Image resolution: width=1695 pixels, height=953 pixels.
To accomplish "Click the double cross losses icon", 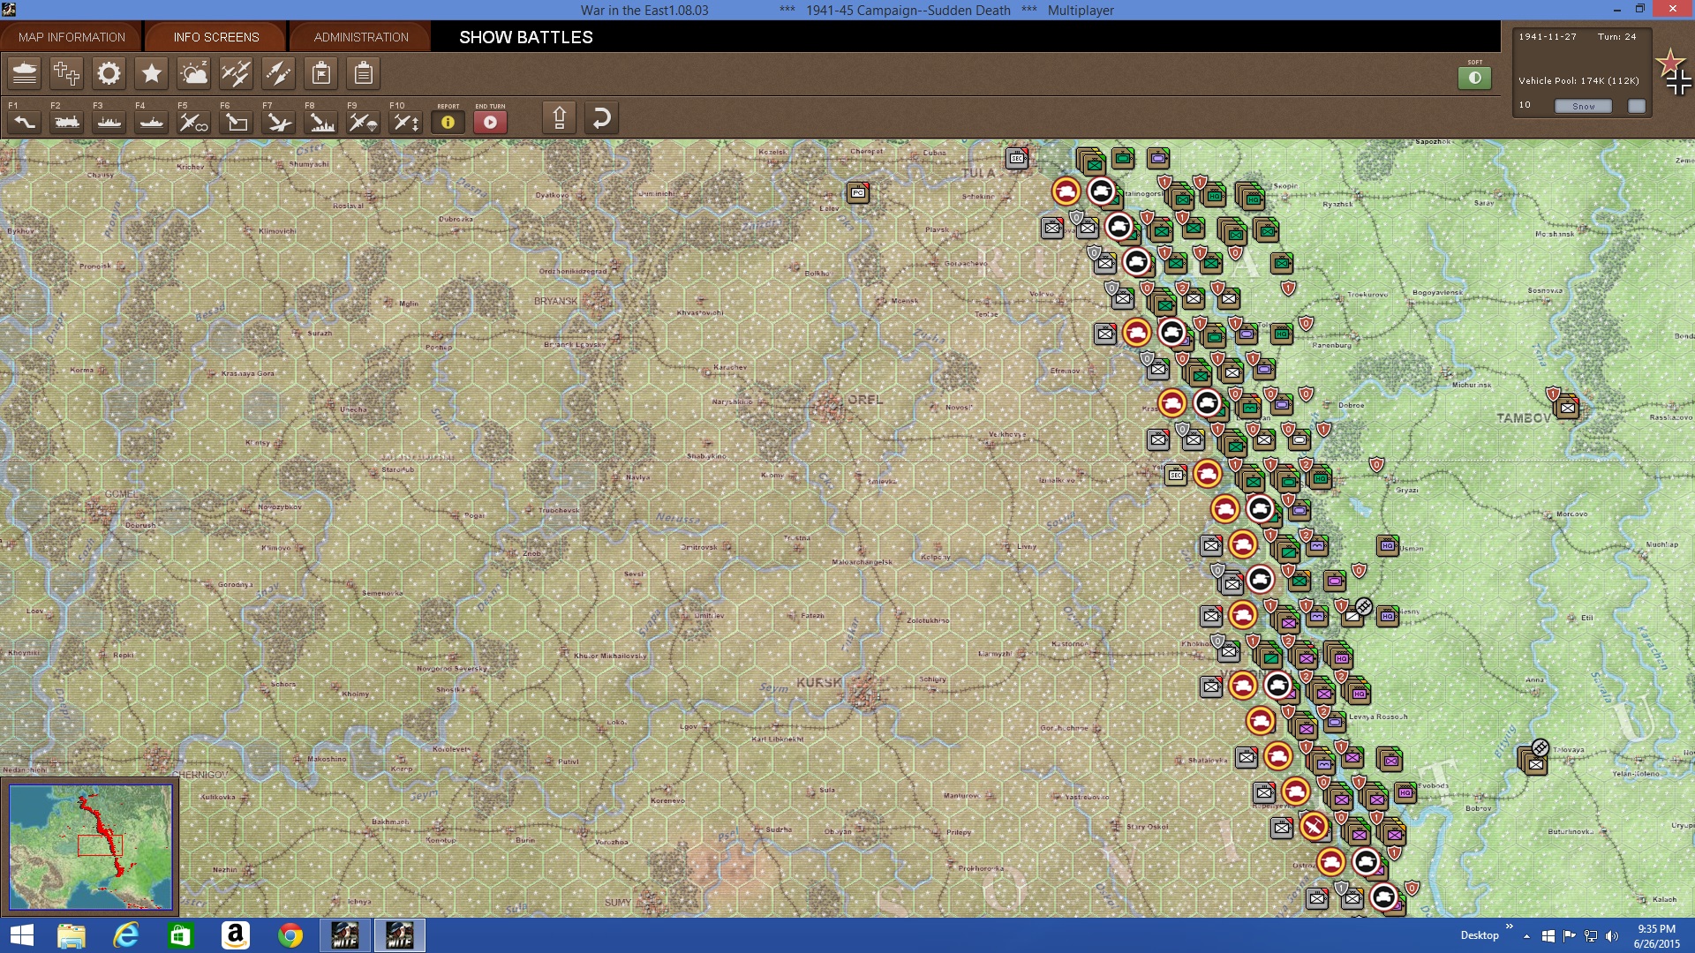I will pyautogui.click(x=66, y=73).
